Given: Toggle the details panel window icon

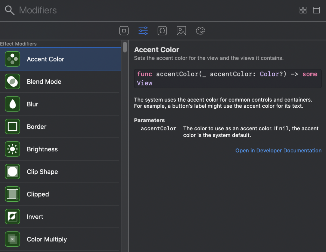Looking at the screenshot, I should pos(316,10).
